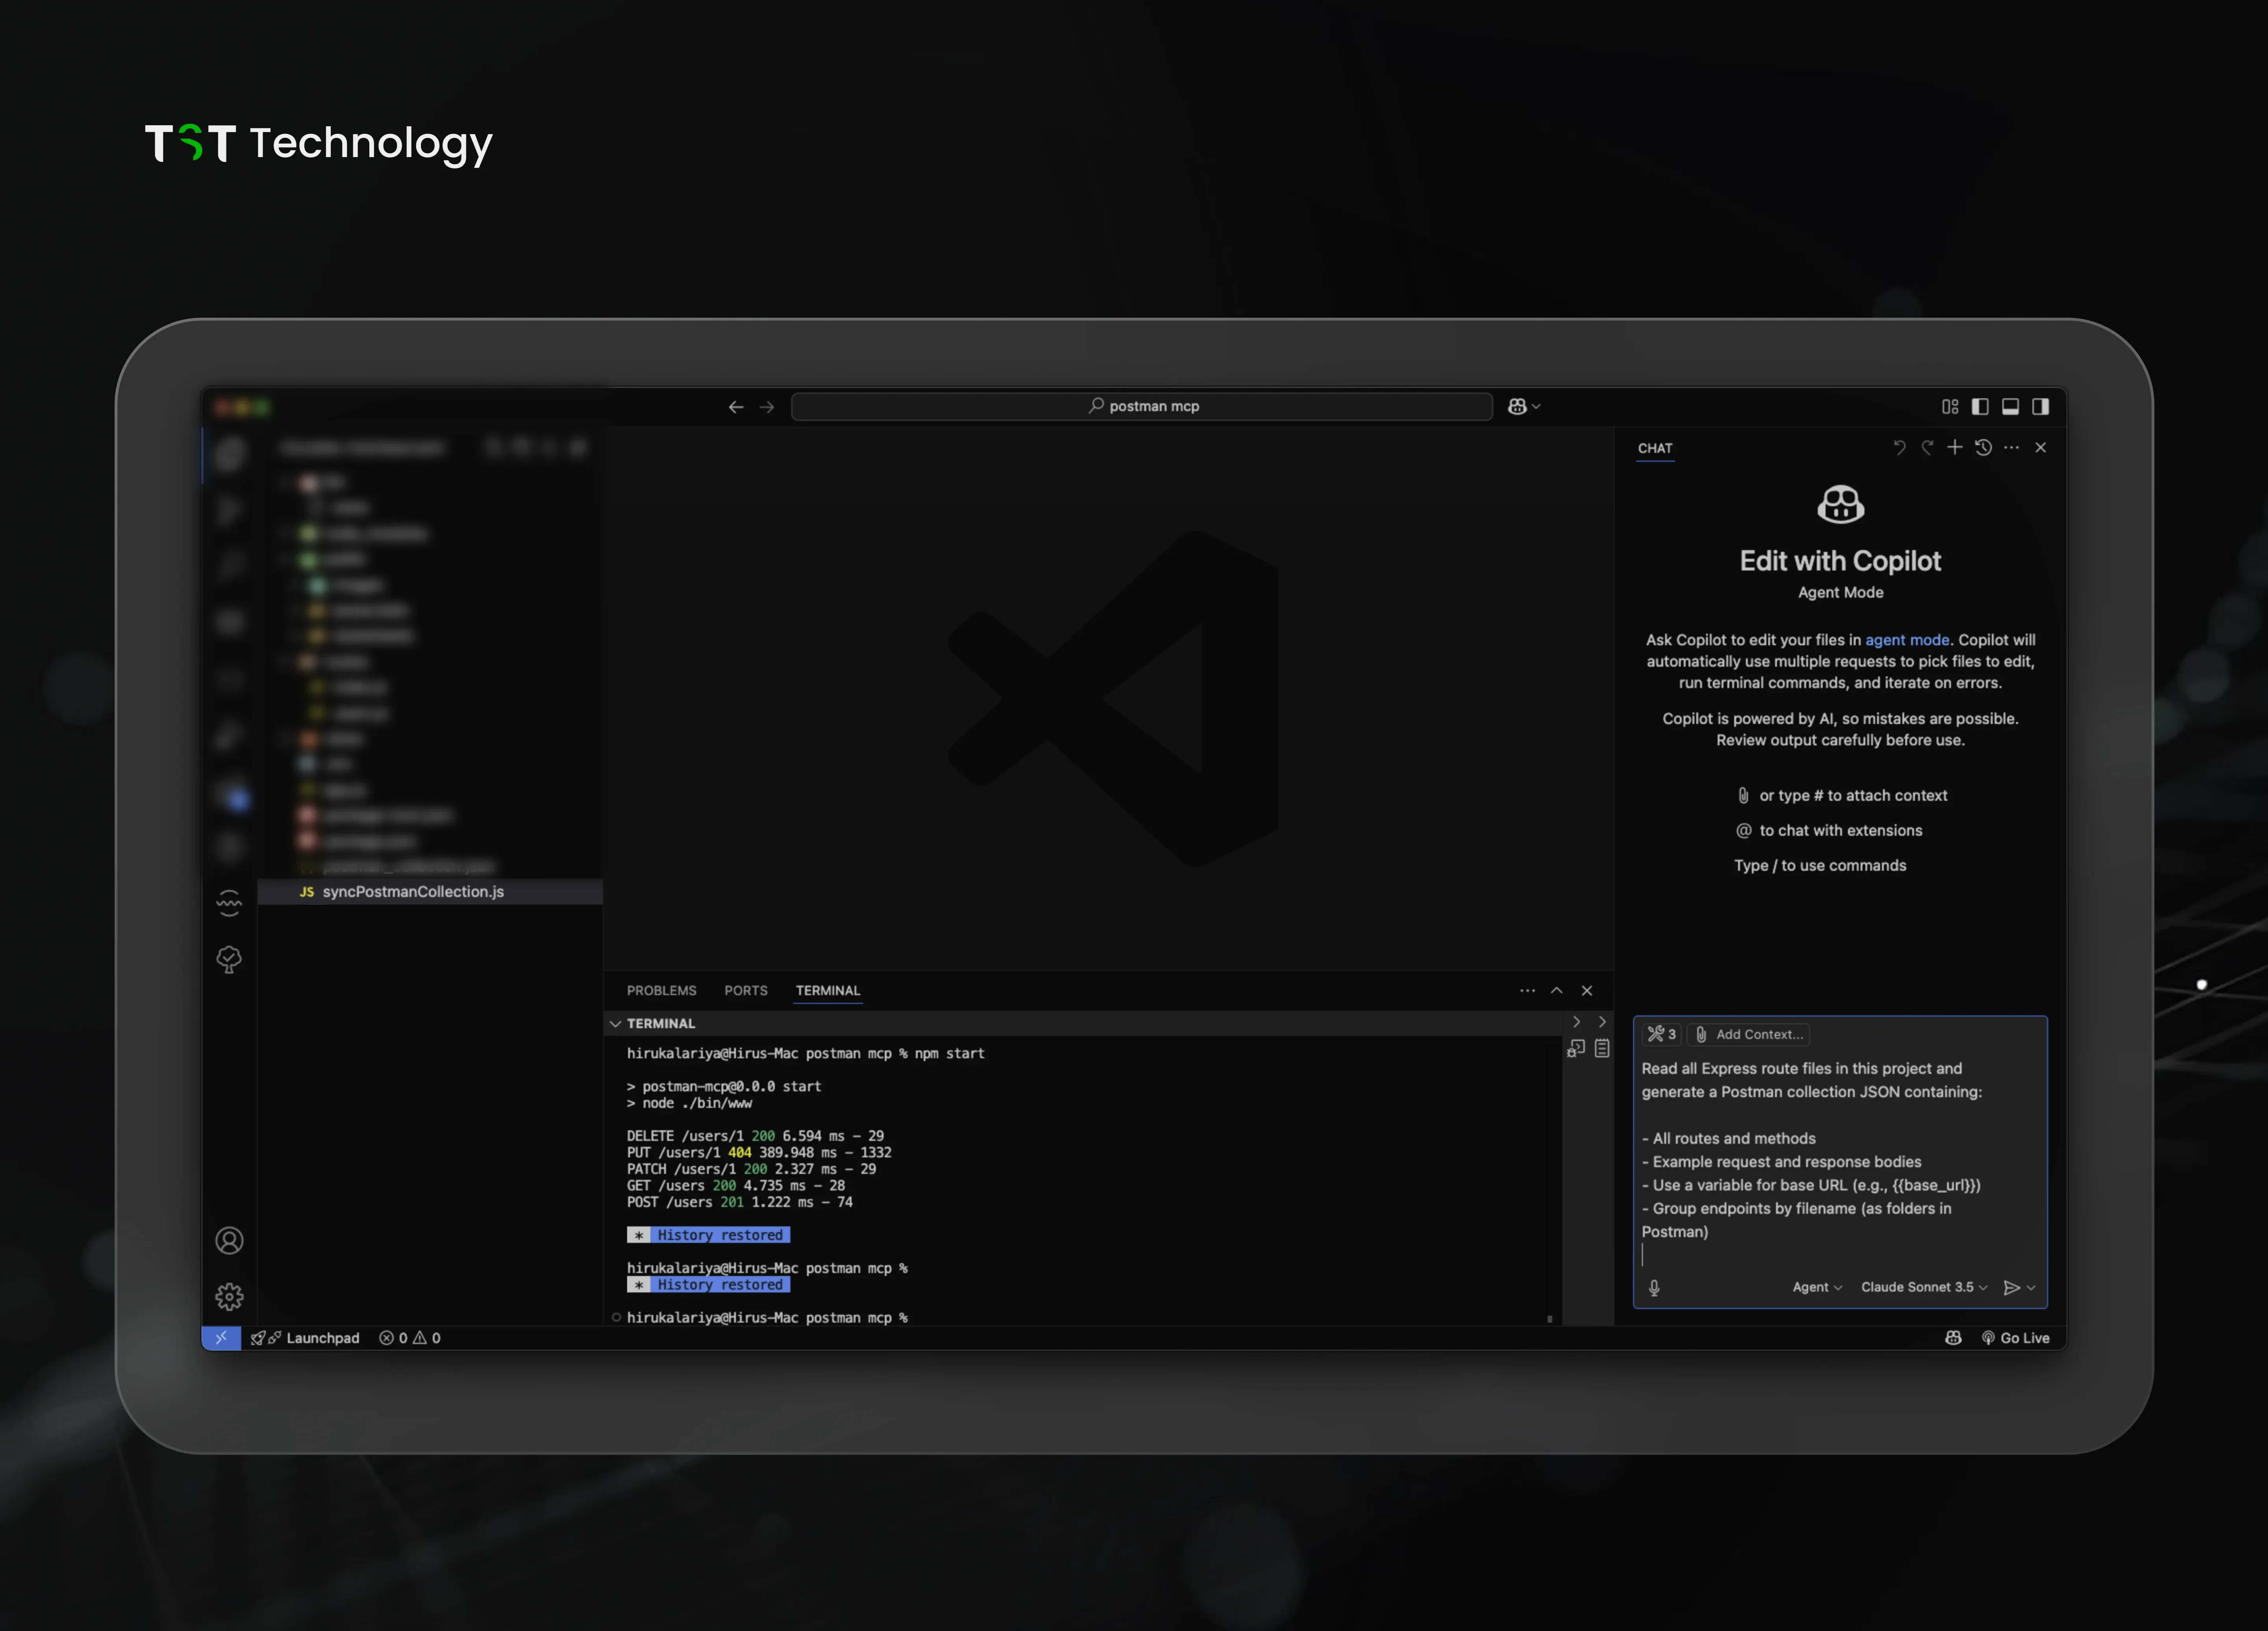Switch to the PROBLEMS tab
This screenshot has width=2268, height=1631.
pos(661,990)
